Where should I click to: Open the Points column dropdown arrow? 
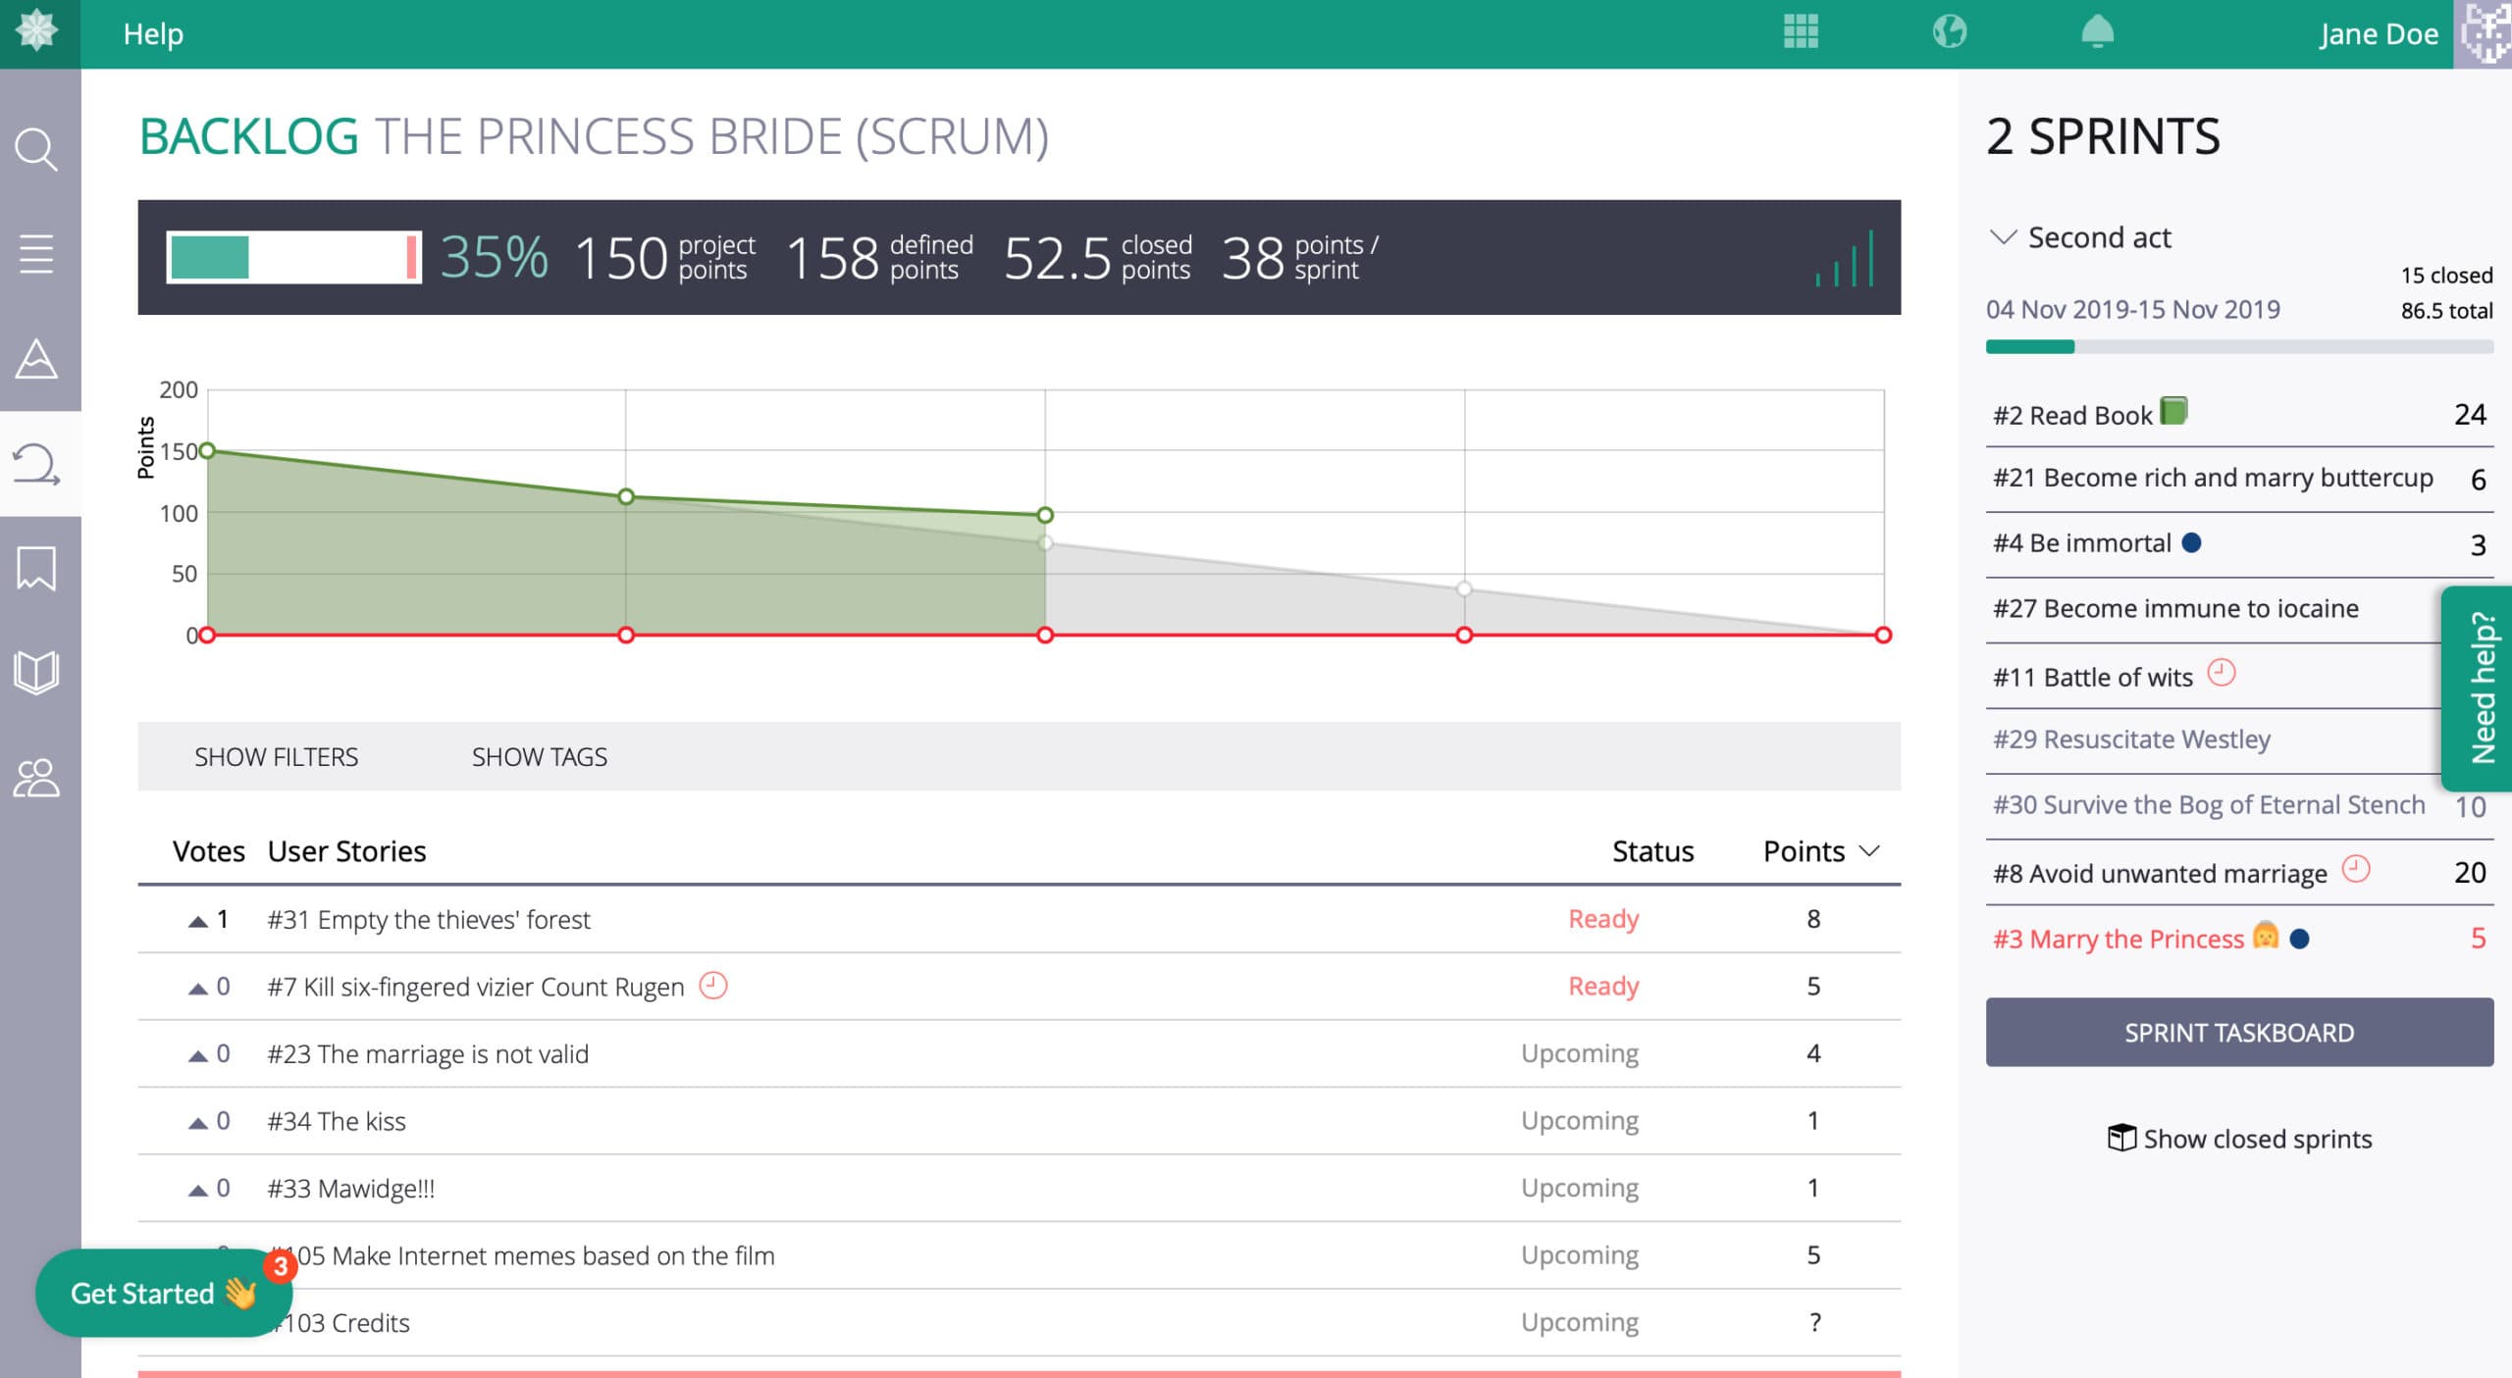(x=1869, y=851)
